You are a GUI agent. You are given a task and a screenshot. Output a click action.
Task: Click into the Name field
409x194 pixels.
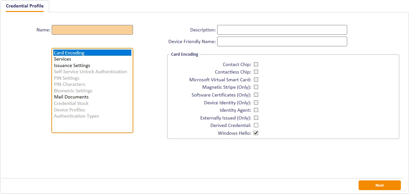[92, 30]
